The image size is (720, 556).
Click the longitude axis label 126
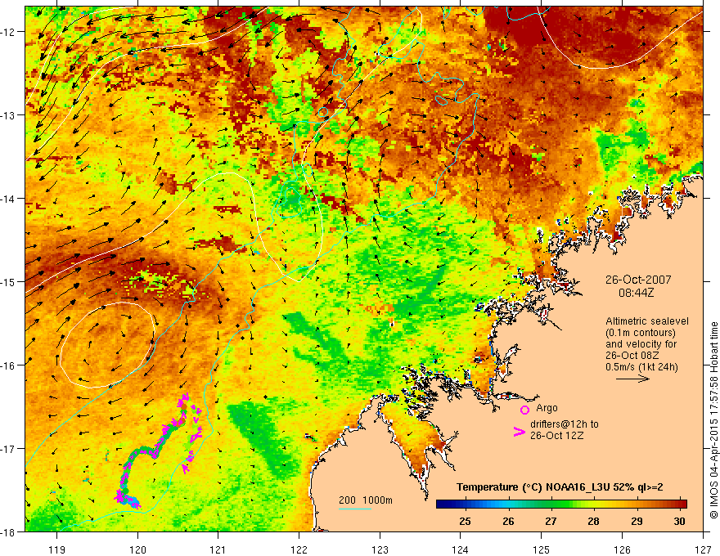622,549
